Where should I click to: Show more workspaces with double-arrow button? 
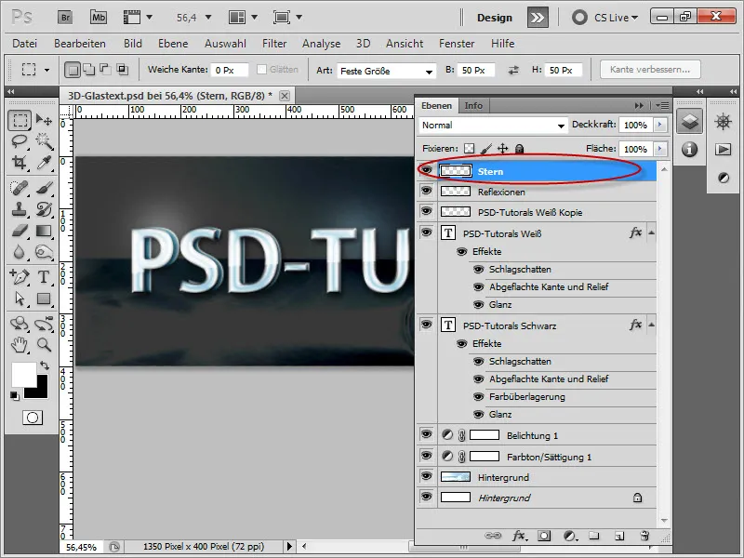point(538,18)
